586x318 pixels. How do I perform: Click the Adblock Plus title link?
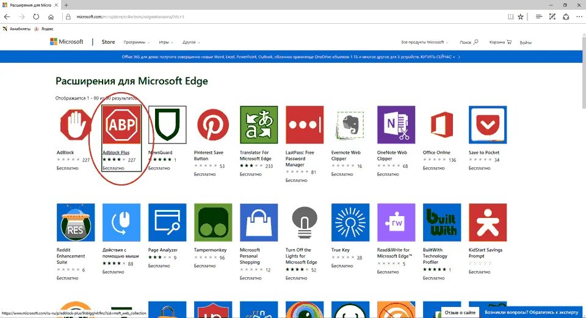pos(116,153)
